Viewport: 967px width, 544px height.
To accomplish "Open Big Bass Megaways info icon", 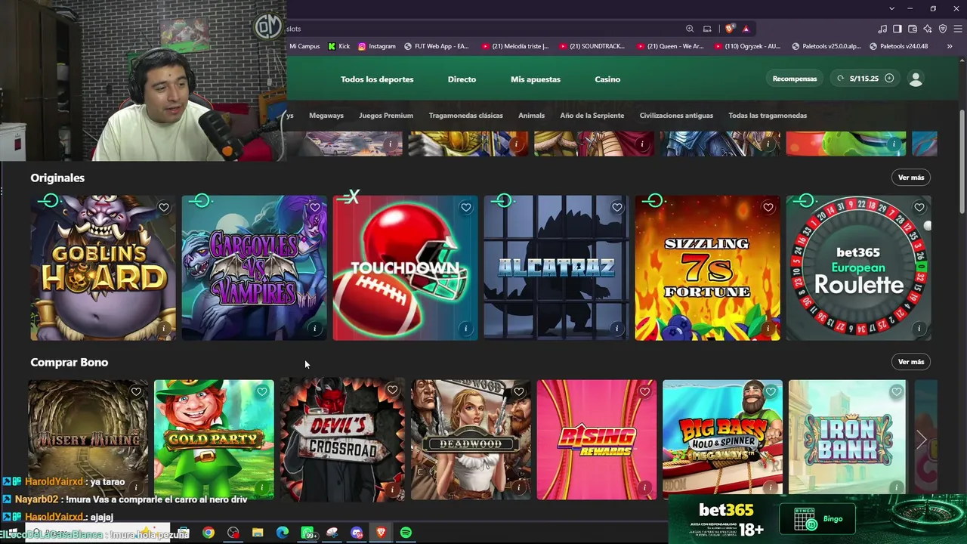I will pos(771,487).
